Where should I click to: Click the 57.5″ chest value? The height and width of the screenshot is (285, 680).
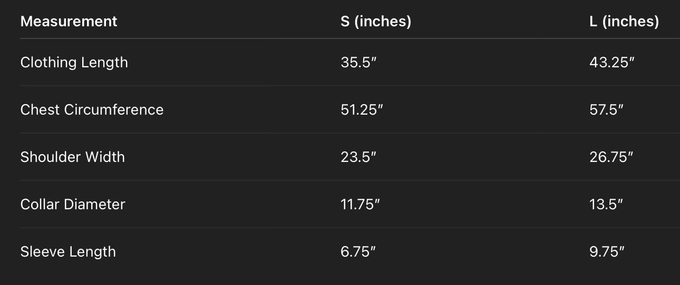[607, 110]
